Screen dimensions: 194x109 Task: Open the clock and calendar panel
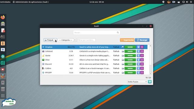click(97, 2)
